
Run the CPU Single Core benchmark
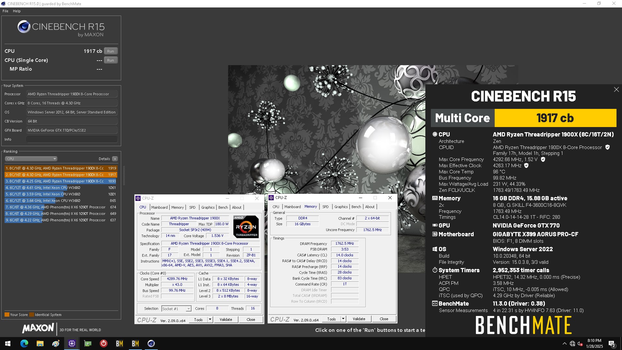[110, 60]
